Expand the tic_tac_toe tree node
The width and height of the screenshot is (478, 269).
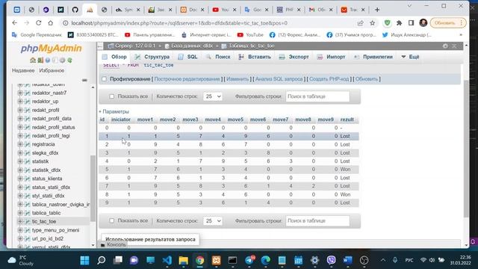pos(20,221)
